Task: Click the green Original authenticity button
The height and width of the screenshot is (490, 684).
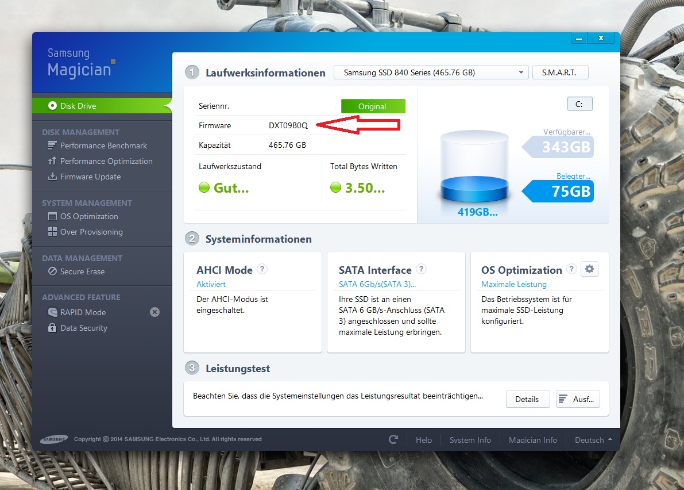Action: coord(373,106)
